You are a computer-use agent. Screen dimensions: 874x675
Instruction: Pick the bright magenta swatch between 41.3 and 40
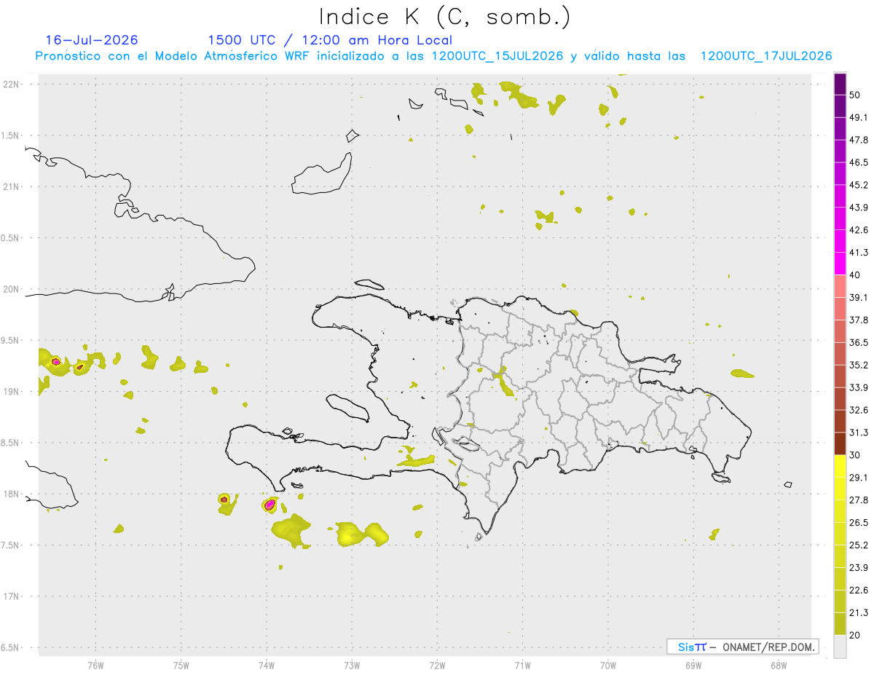click(x=840, y=264)
